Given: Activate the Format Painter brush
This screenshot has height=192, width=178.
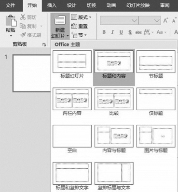Looking at the screenshot, I should pyautogui.click(x=23, y=35).
